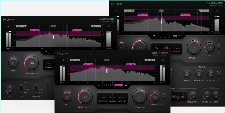The height and width of the screenshot is (113, 225).
Task: Click the crossover pill icon atop the left window's graph
Action: coord(53,26)
